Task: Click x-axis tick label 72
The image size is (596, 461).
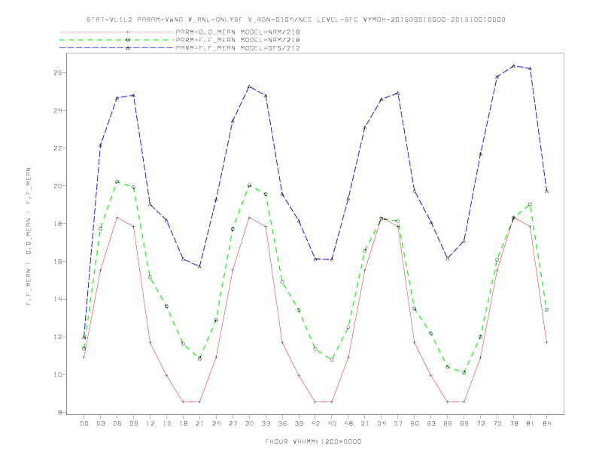Action: click(x=481, y=423)
